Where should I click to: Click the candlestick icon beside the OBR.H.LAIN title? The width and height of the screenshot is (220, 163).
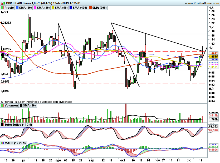(x=3, y=3)
